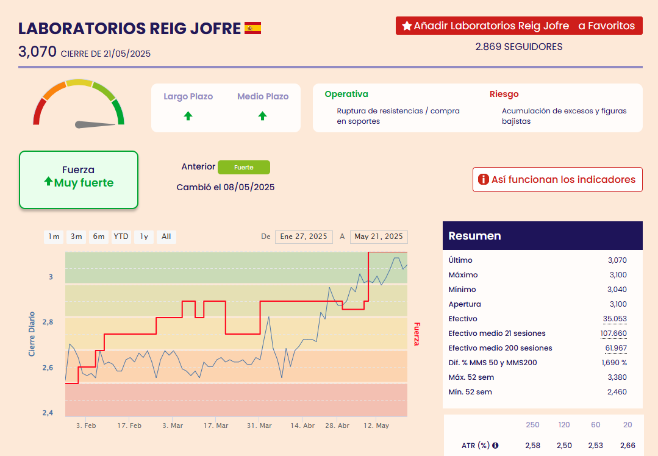Image resolution: width=658 pixels, height=456 pixels.
Task: Click the ATR column header 60
Action: (x=595, y=424)
